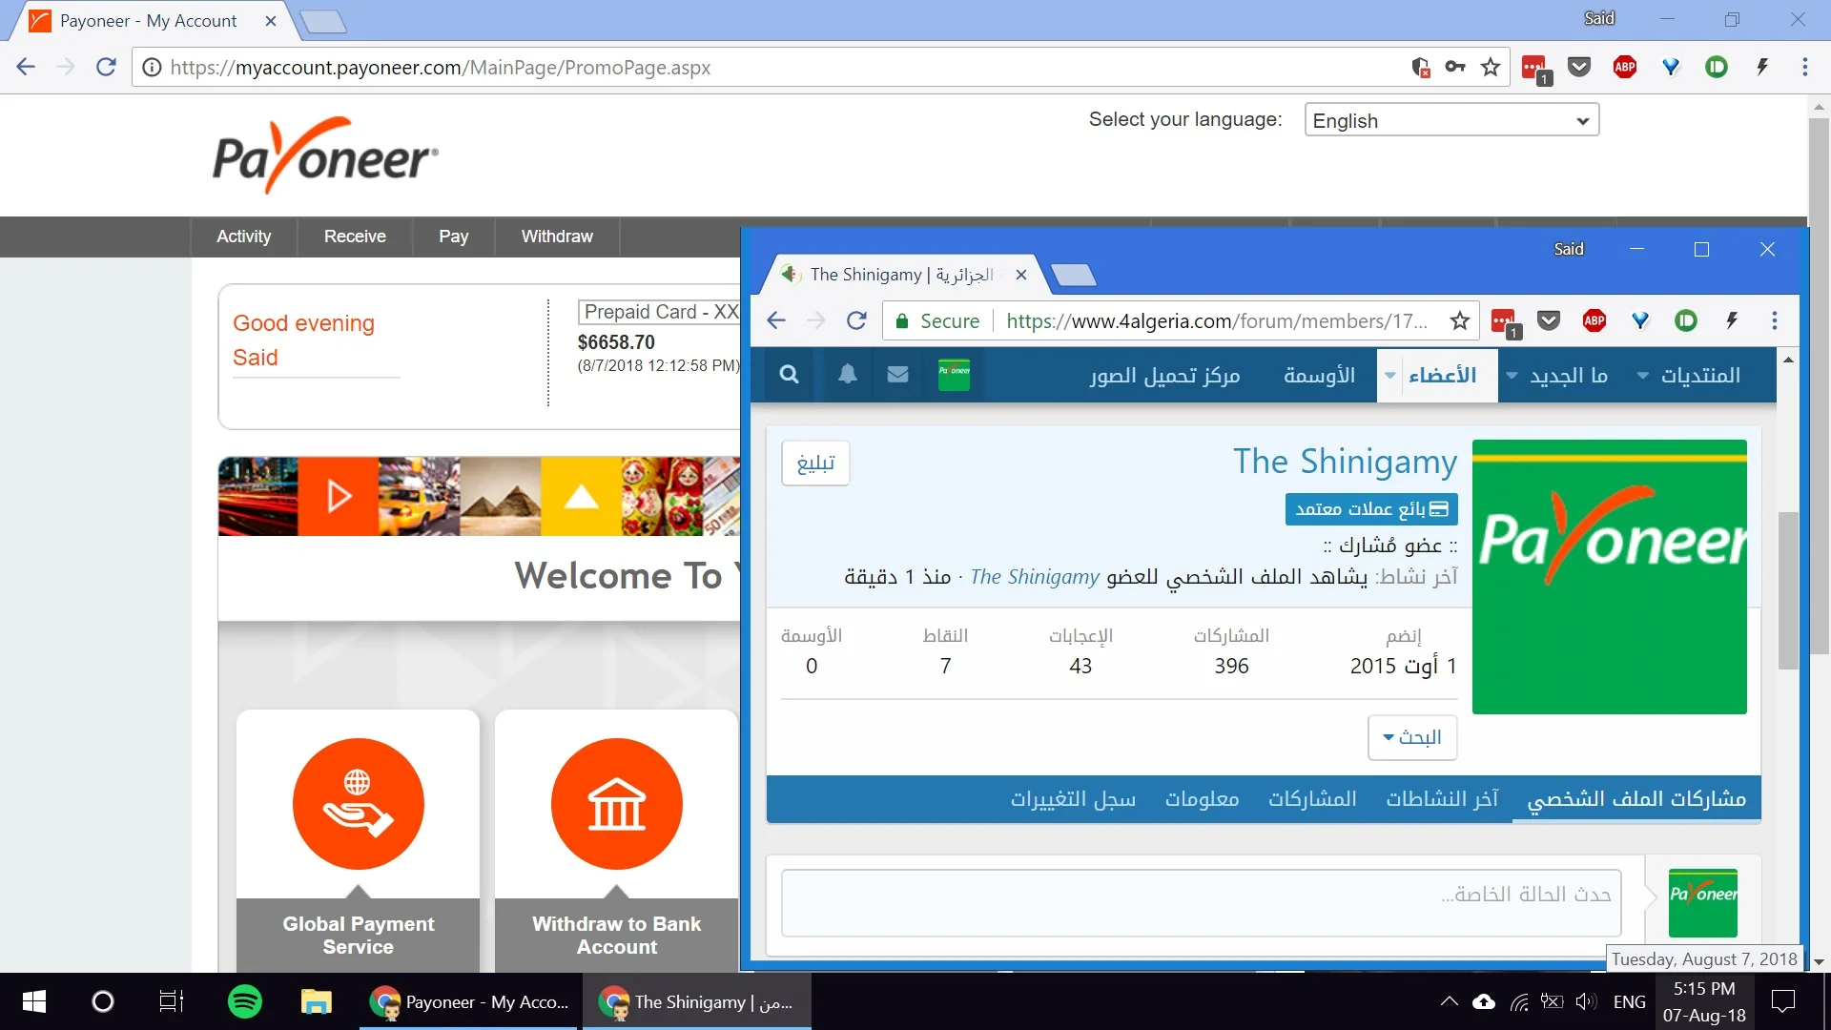
Task: Open the language selection dropdown
Action: [1450, 121]
